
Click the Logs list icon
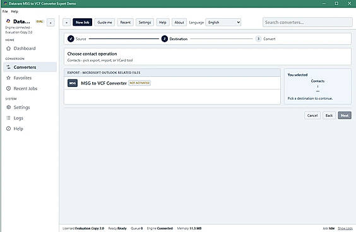pos(8,118)
